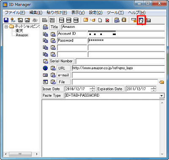Click the ACC toolbar icon
The width and height of the screenshot is (169, 160).
click(x=45, y=20)
